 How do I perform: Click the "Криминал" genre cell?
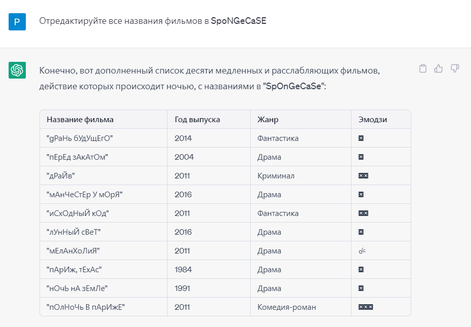(276, 175)
